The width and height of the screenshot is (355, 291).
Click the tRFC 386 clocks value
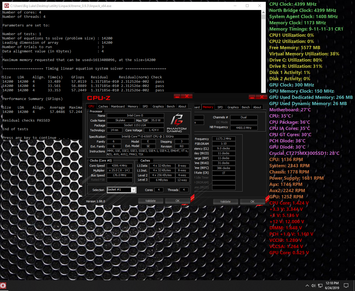[224, 168]
